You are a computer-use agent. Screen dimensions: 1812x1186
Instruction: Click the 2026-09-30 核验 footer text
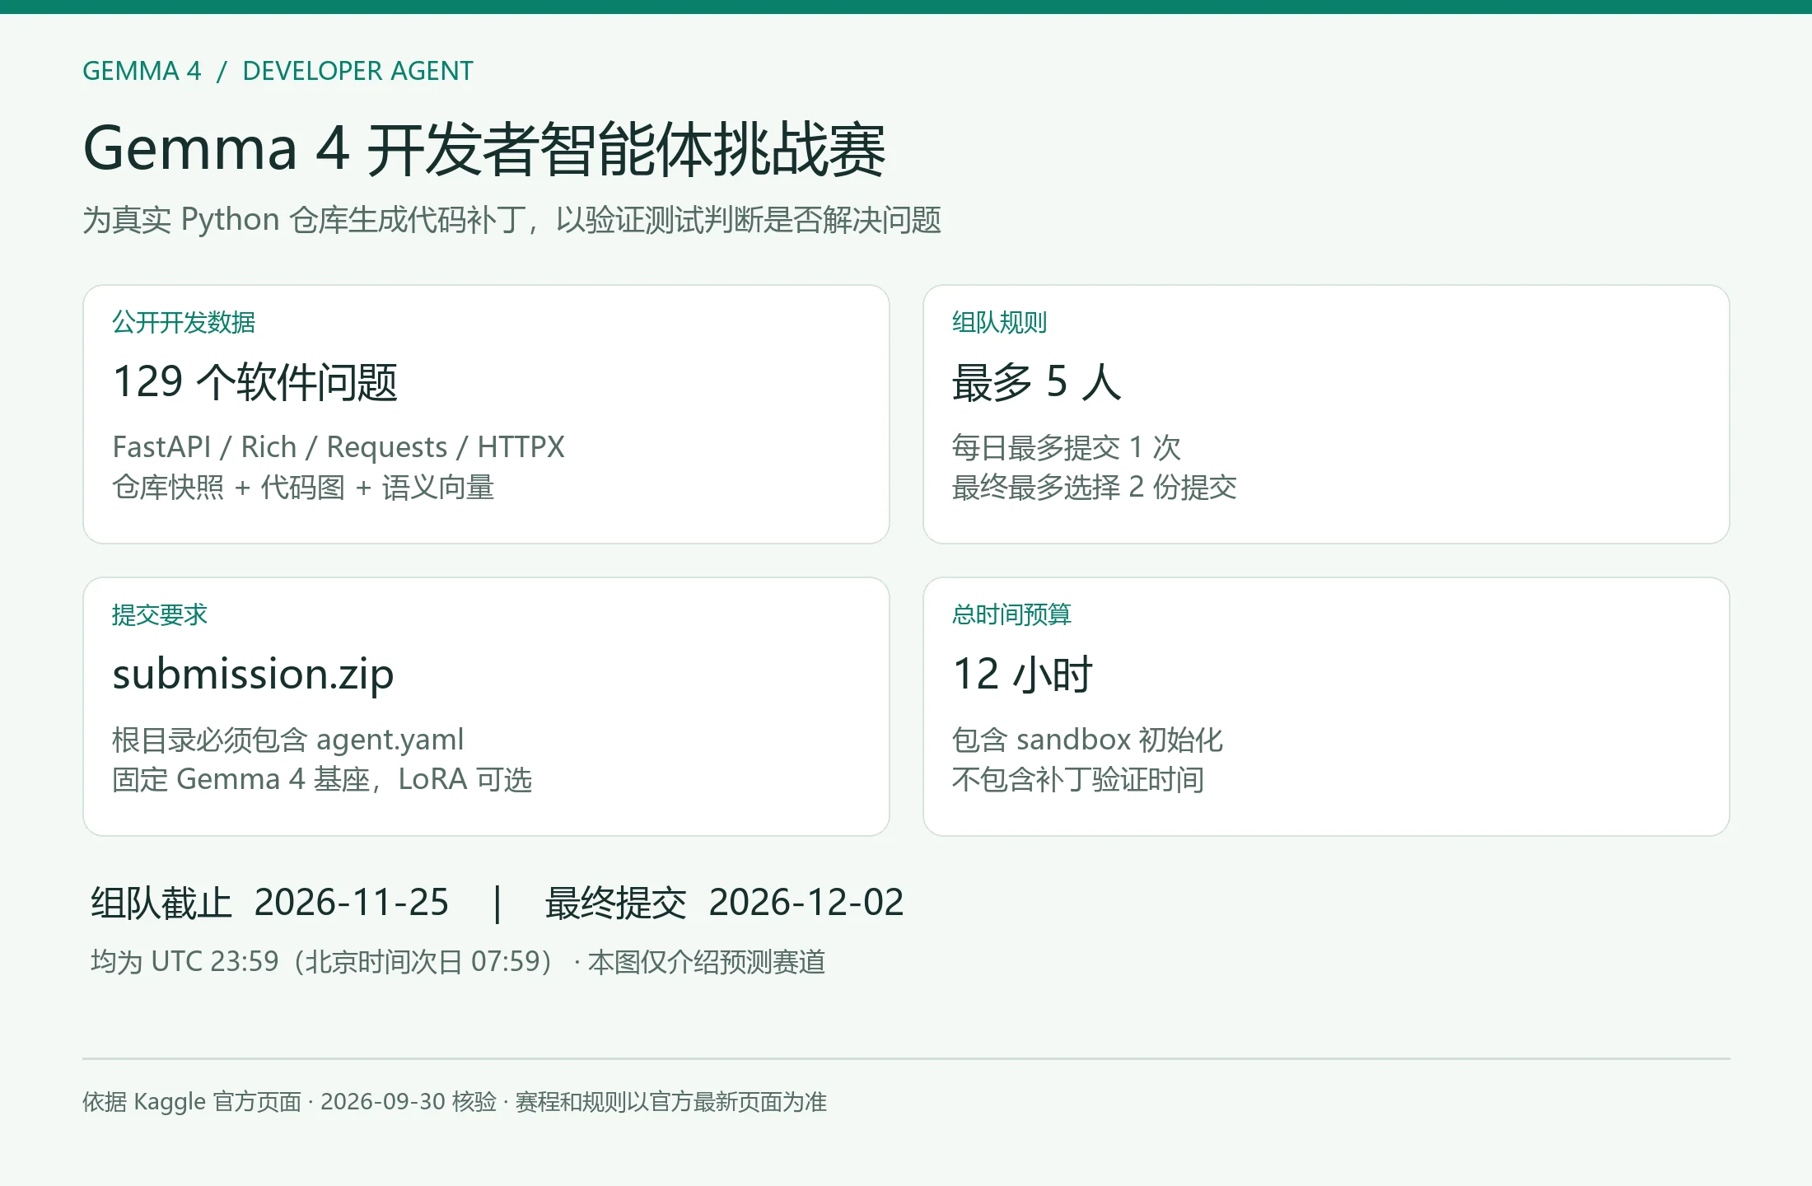409,1102
